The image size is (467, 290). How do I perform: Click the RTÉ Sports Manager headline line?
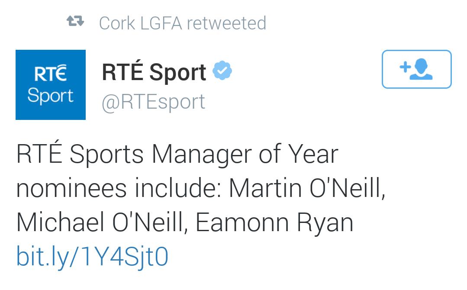(x=177, y=154)
